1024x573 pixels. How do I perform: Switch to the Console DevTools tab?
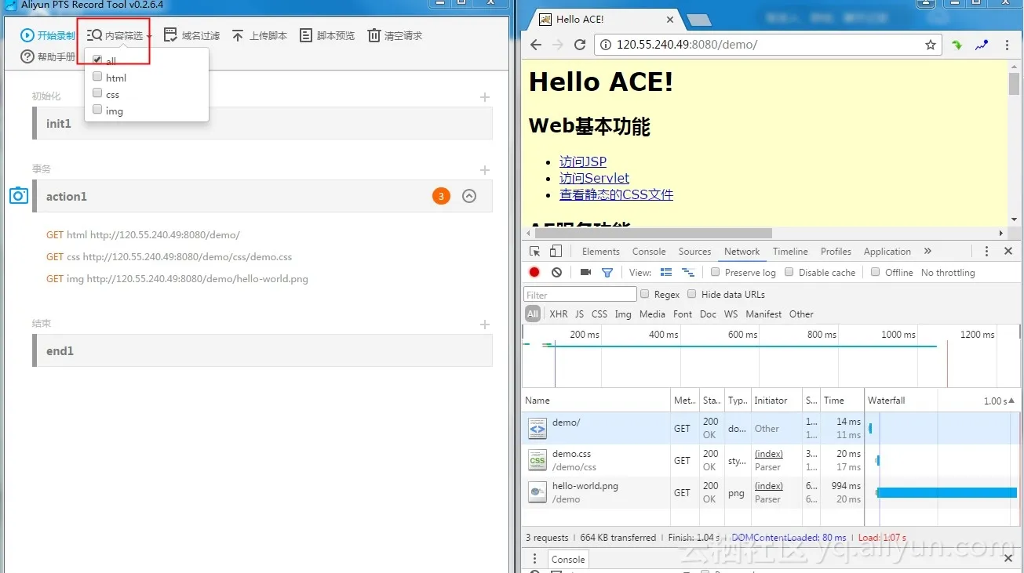[649, 252]
